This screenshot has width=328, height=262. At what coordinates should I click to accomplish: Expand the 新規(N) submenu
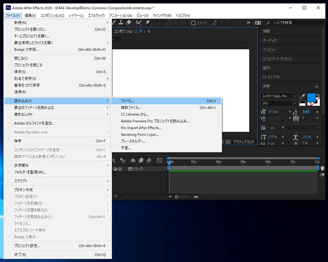coord(57,23)
